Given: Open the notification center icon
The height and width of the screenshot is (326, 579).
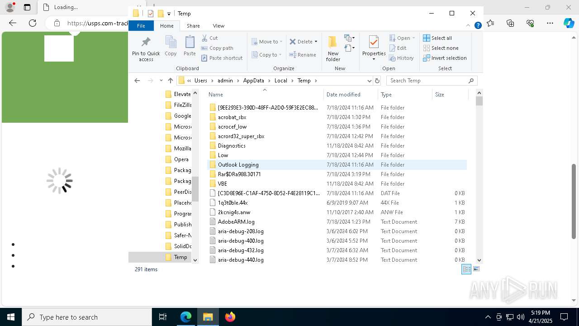Looking at the screenshot, I should pyautogui.click(x=564, y=317).
